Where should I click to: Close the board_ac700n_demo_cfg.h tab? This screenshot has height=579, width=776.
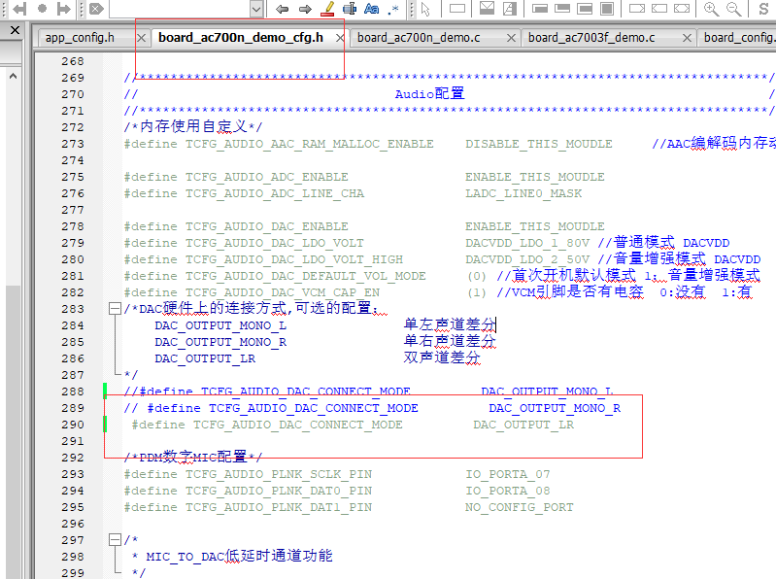[x=340, y=38]
